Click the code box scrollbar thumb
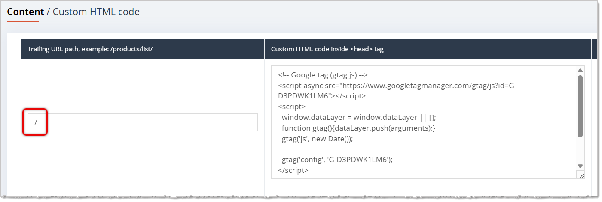The height and width of the screenshot is (202, 602). pos(580,107)
